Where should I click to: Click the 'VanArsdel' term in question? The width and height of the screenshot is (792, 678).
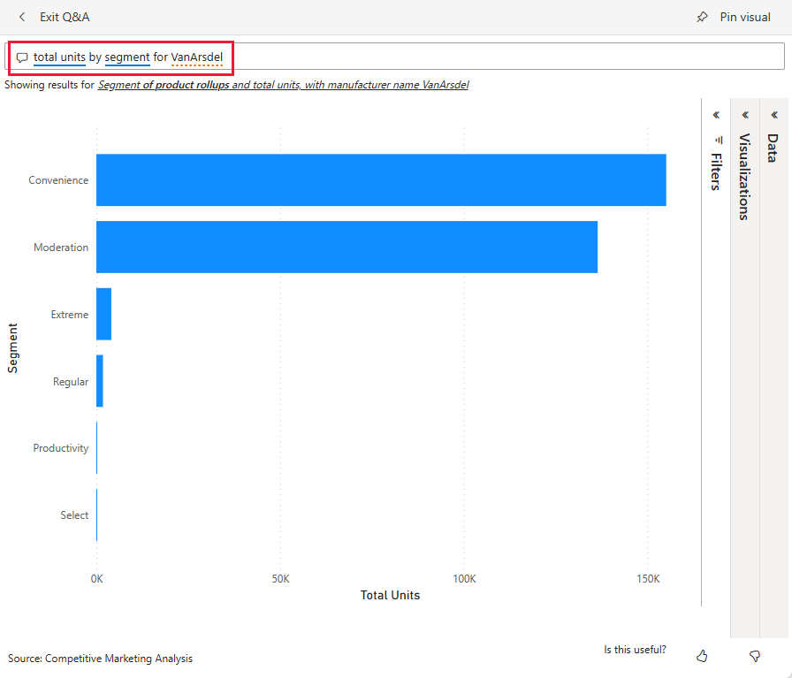tap(197, 57)
